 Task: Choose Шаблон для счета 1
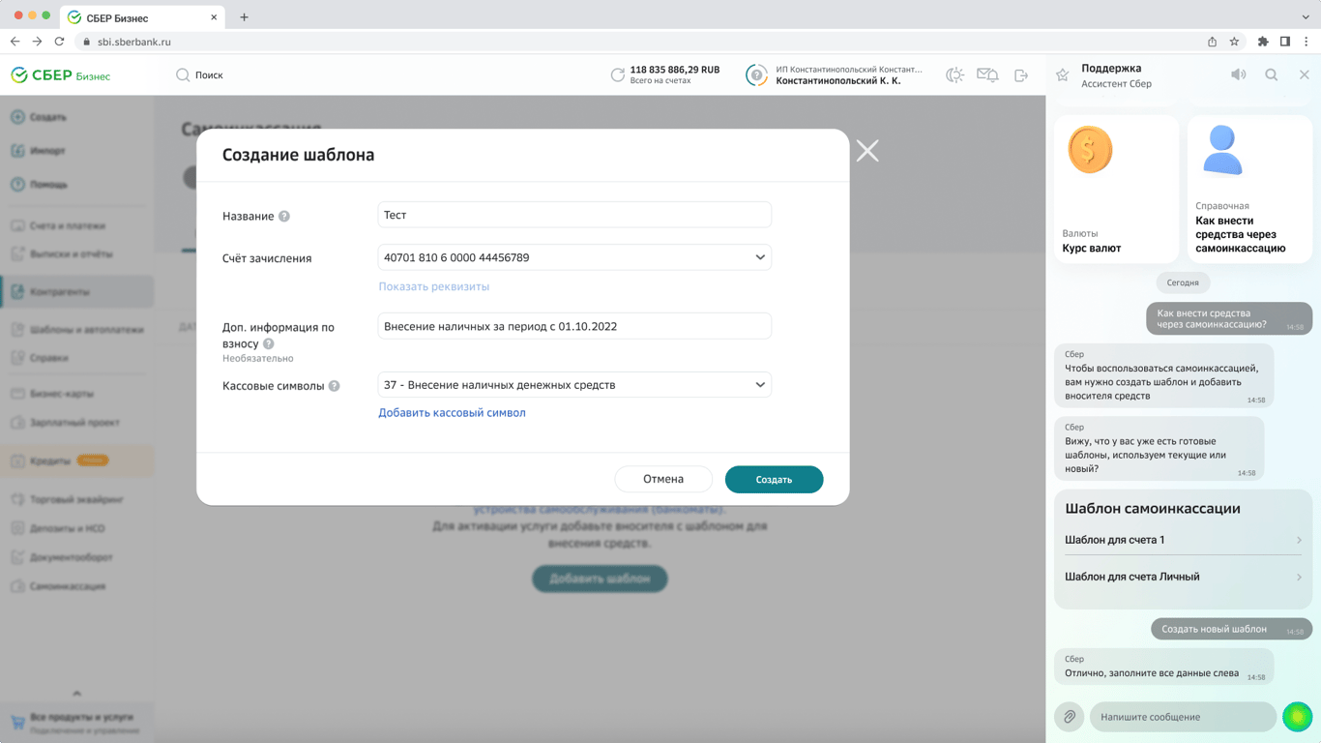point(1183,540)
